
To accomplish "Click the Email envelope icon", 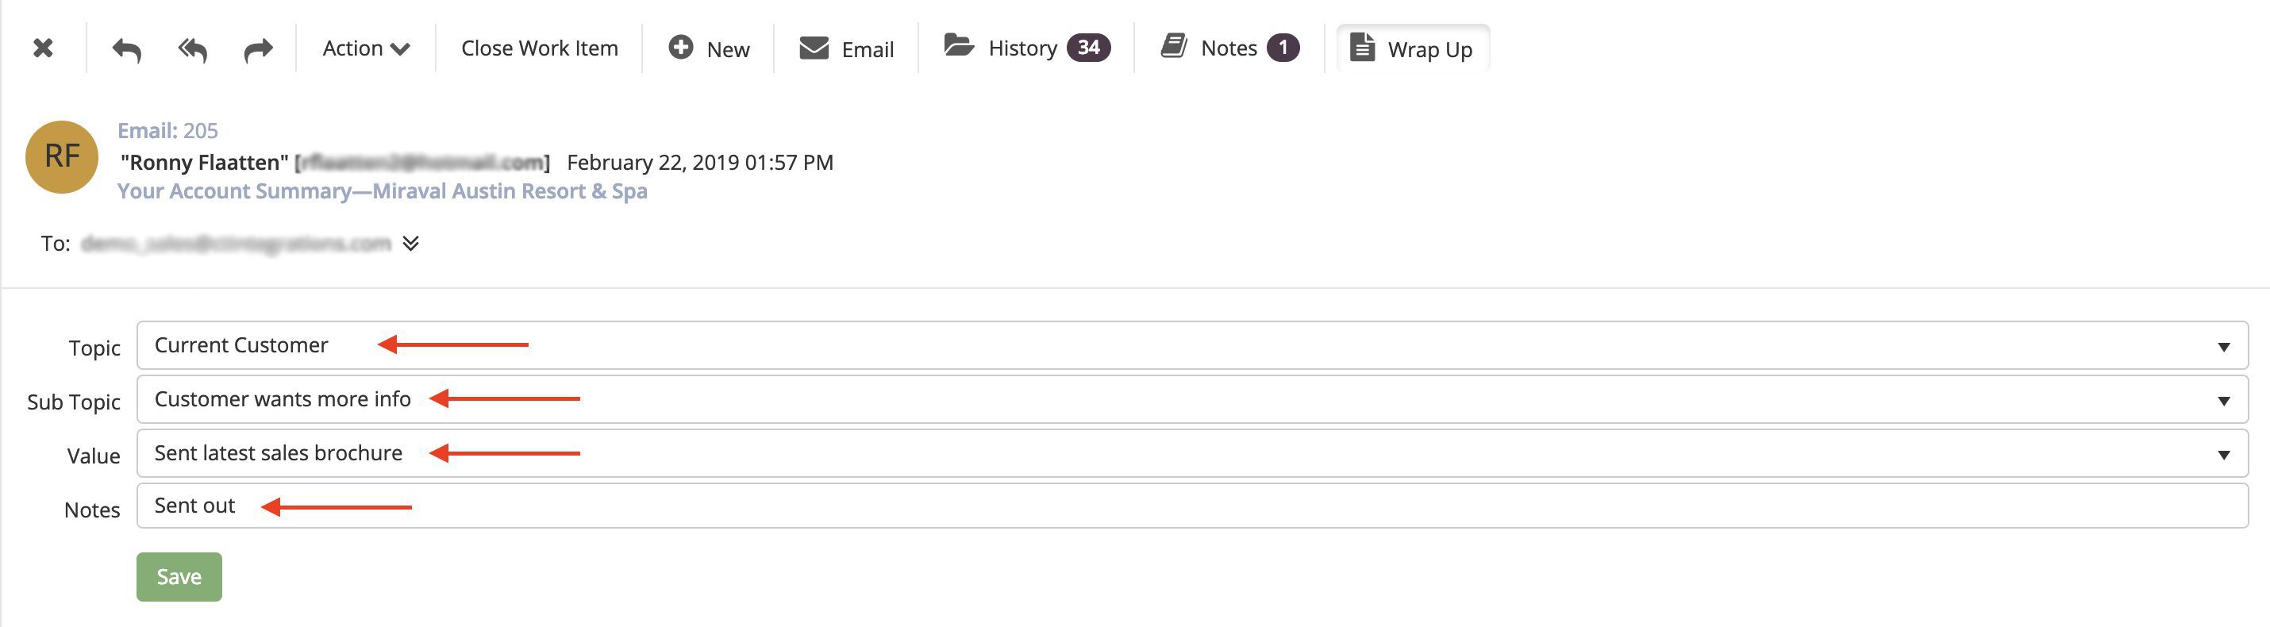I will click(814, 48).
